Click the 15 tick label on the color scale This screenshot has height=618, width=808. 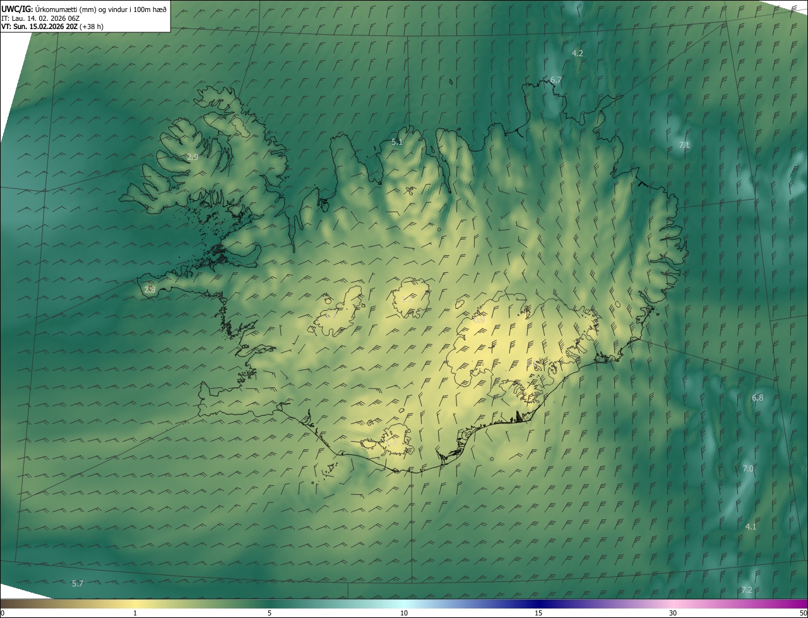[x=538, y=613]
